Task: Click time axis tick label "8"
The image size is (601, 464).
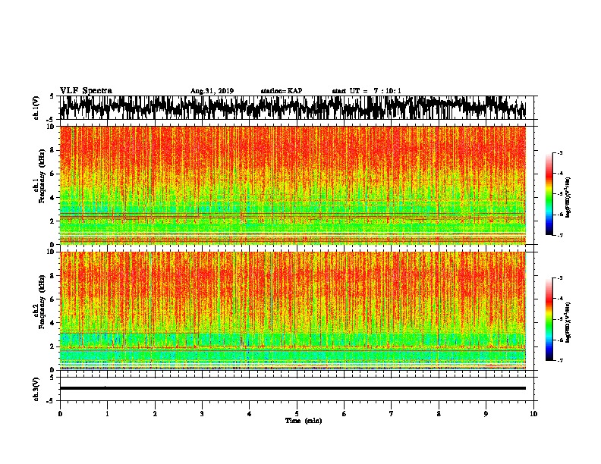Action: click(439, 414)
